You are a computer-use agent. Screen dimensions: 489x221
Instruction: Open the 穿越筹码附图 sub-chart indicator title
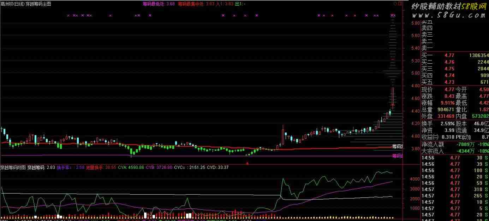click(13, 168)
